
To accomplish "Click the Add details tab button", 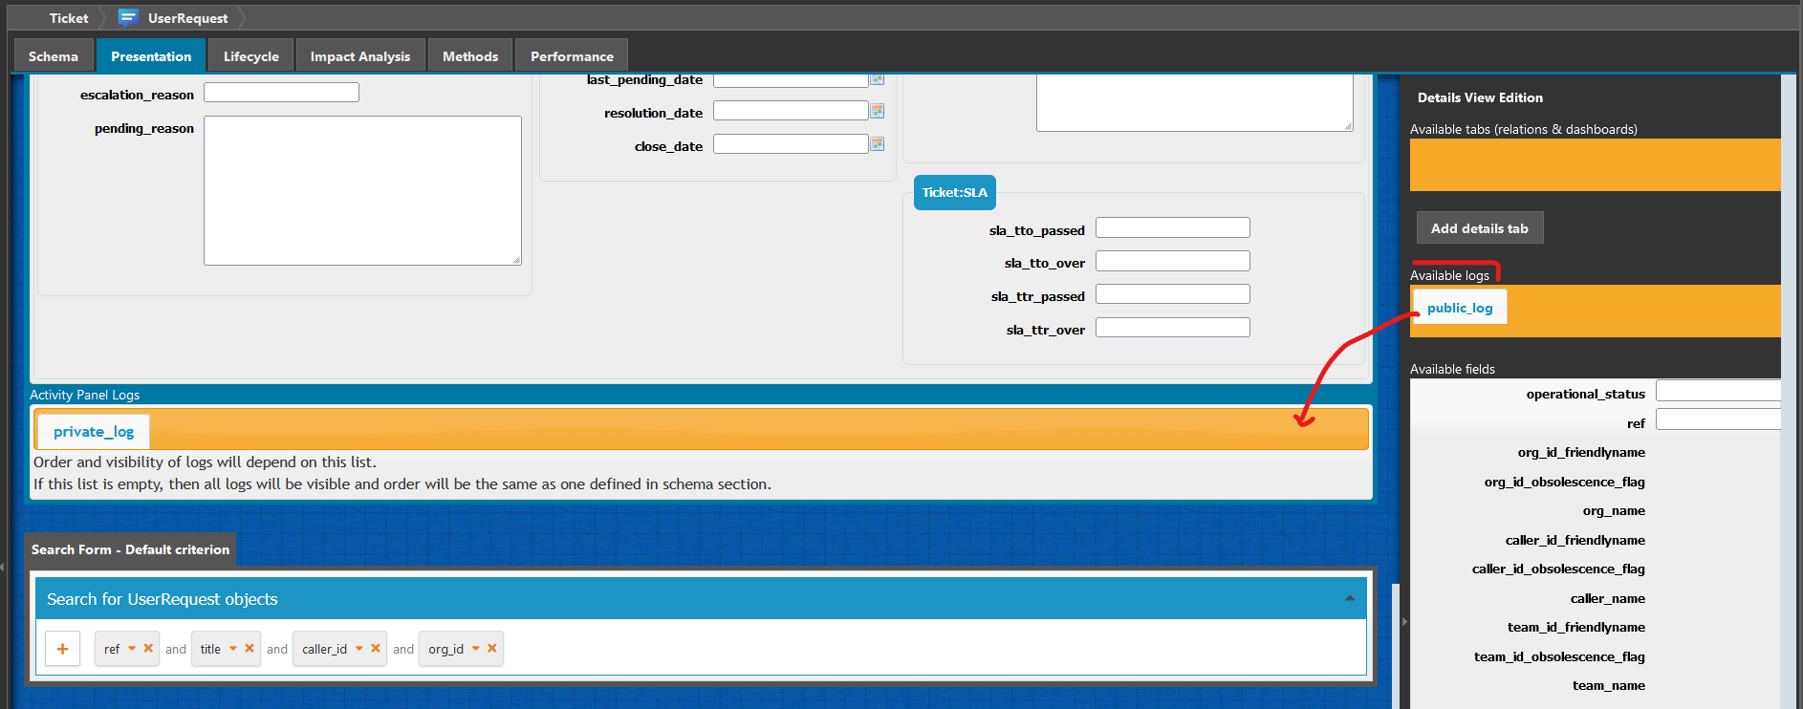I will 1479,228.
